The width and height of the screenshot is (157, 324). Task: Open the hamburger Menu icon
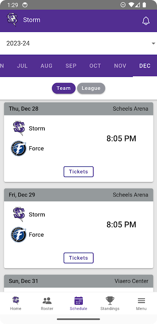[x=141, y=301]
